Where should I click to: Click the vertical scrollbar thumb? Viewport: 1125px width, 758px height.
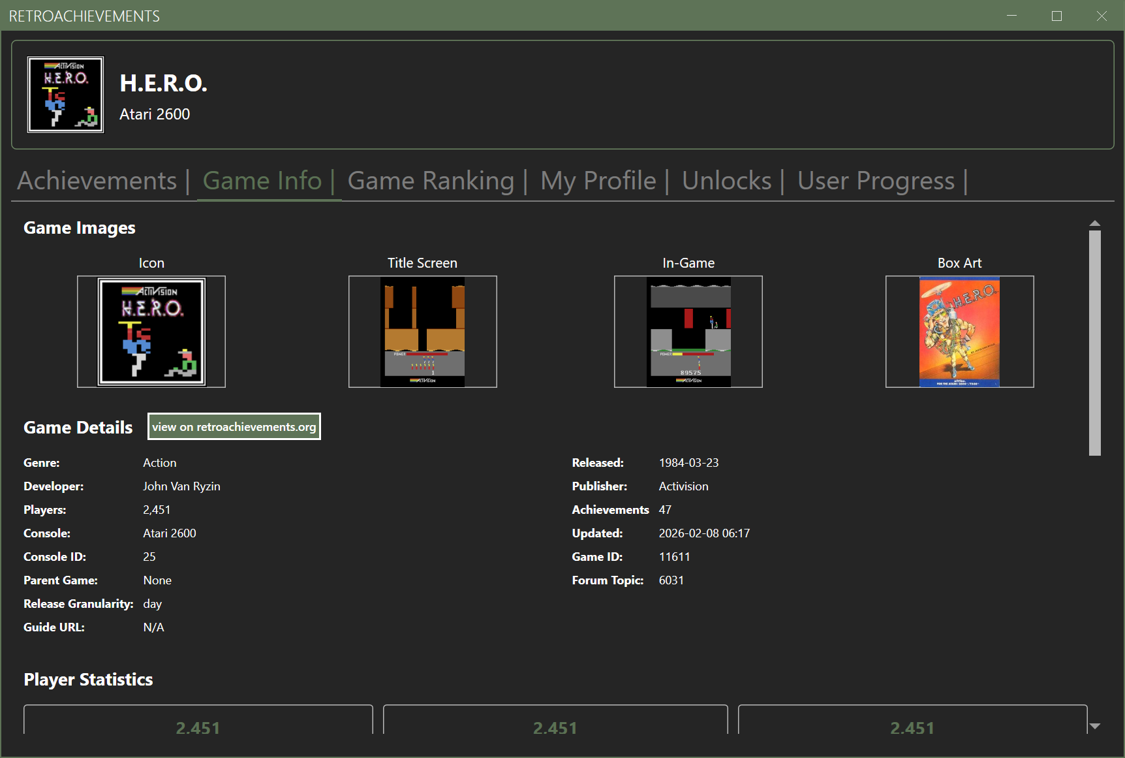tap(1095, 343)
